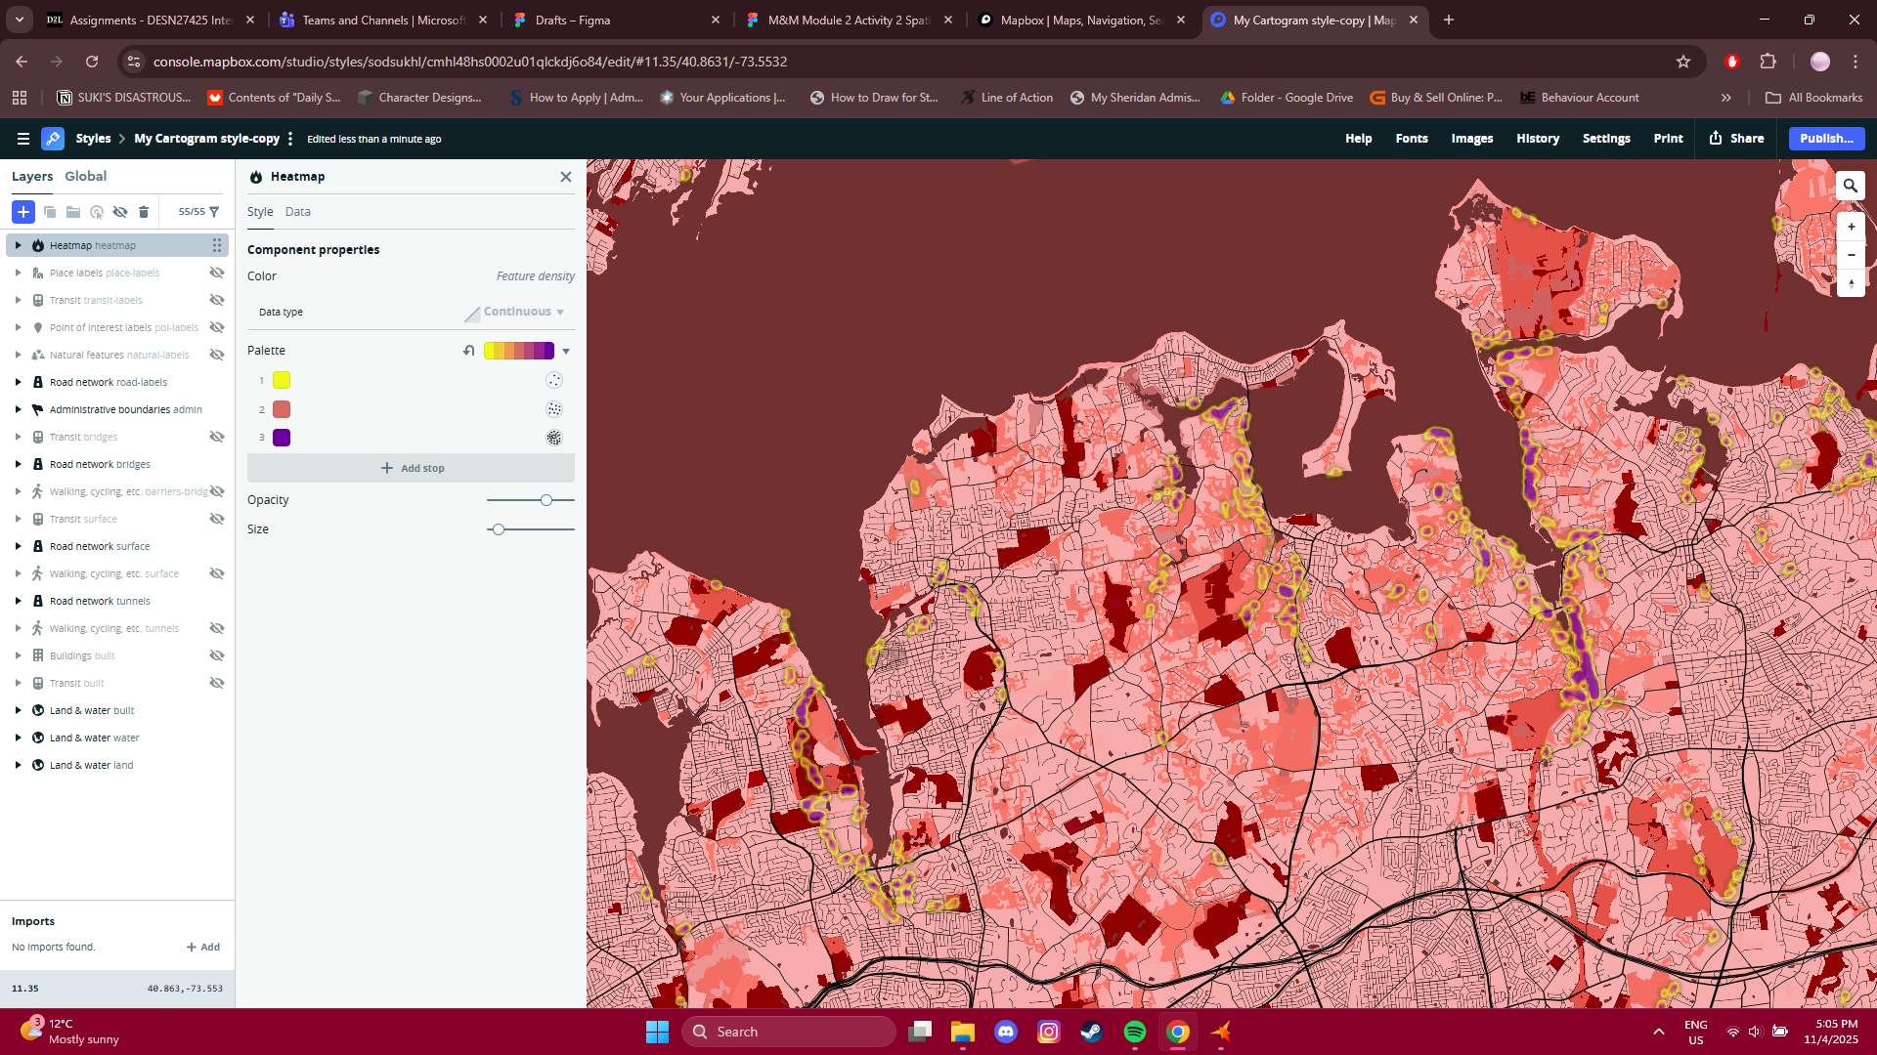1877x1055 pixels.
Task: Group layers using the folder icon
Action: pos(73,212)
